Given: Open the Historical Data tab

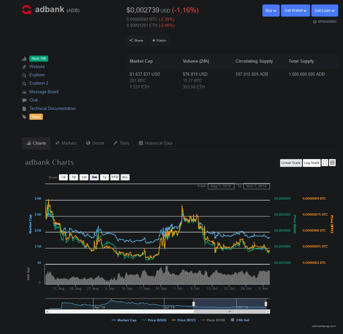Looking at the screenshot, I should [x=156, y=143].
